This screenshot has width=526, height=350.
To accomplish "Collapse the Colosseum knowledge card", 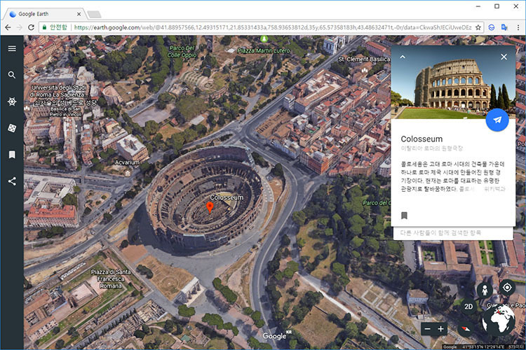I will [403, 57].
